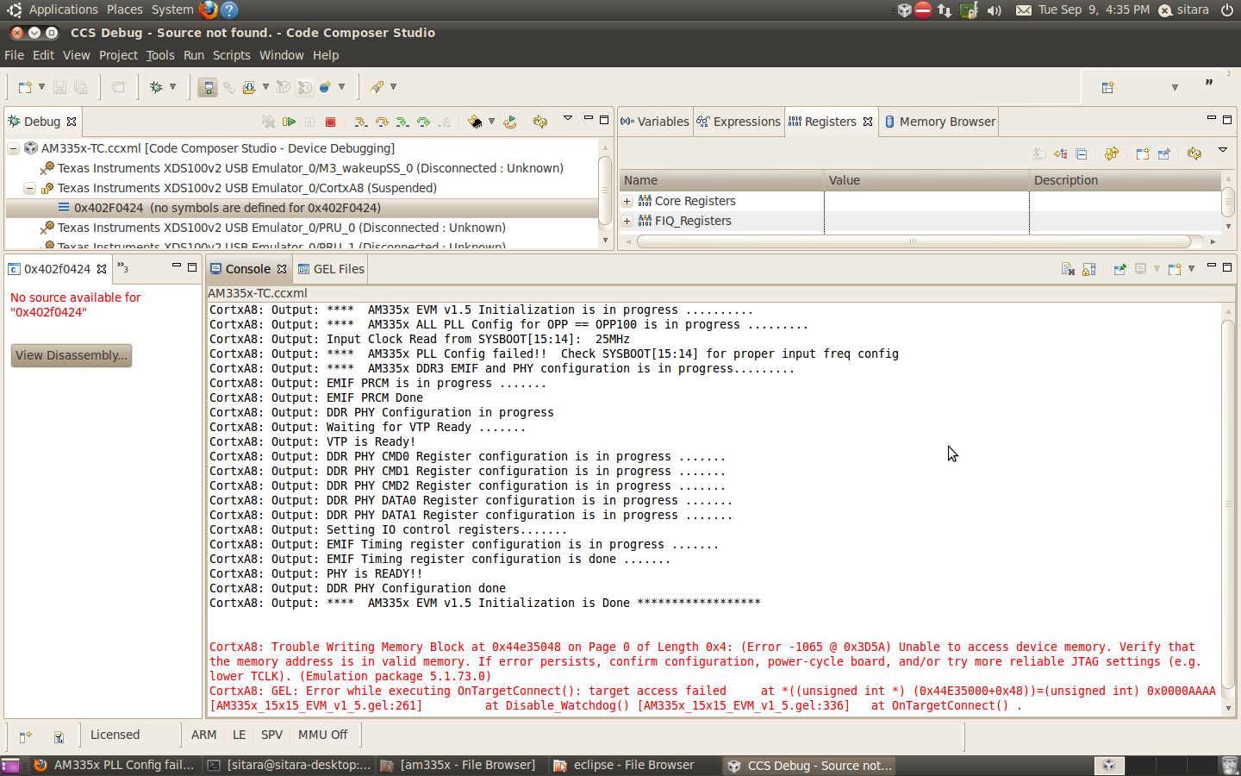Open dropdown arrow next to CPU Reset icon

tap(492, 122)
